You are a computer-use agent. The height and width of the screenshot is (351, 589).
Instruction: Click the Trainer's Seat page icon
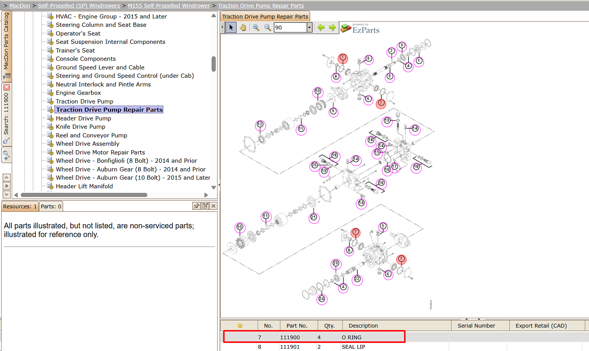[x=50, y=50]
